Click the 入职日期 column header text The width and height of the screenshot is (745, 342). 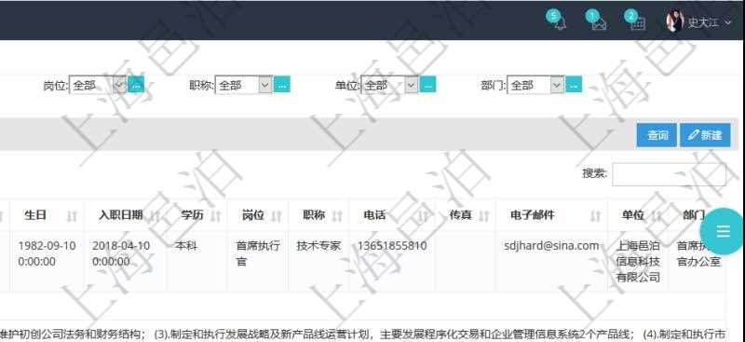coord(121,215)
